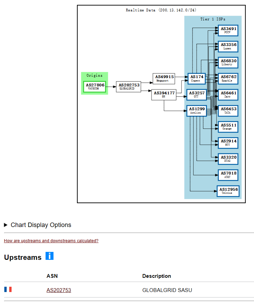Open the AS202753 link in Upstreams table
The image size is (254, 302).
click(59, 290)
